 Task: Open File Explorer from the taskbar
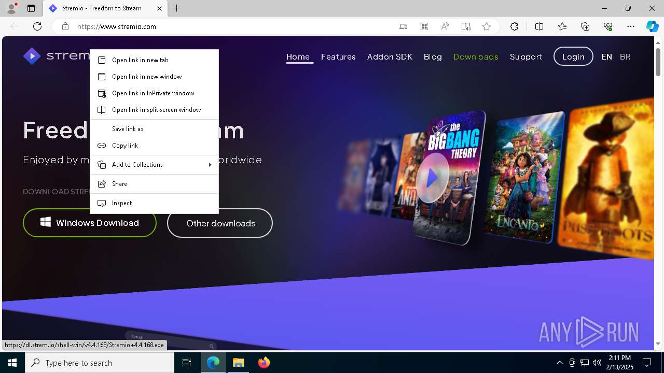pos(238,363)
